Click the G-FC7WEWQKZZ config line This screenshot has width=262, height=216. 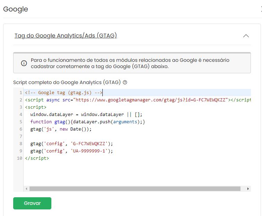click(71, 144)
